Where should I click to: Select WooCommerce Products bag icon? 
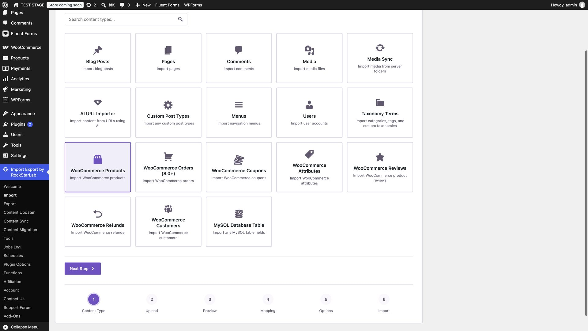tap(98, 159)
